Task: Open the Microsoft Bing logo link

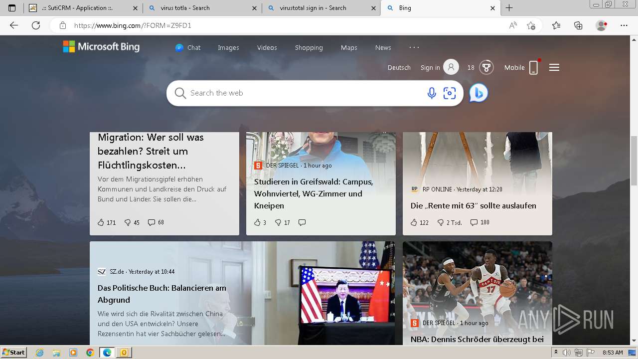Action: point(101,47)
